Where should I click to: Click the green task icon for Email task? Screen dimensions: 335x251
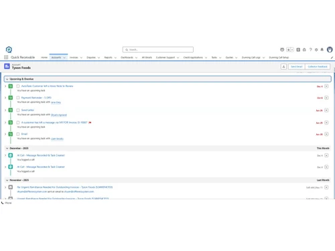tap(11, 134)
